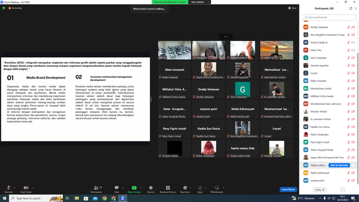
Task: Click the green encryption shield icon
Action: pyautogui.click(x=4, y=8)
